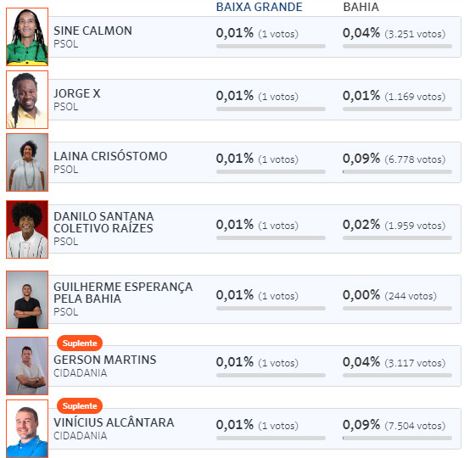Click Sine Calmon's Baixa Grande progress bar

tap(271, 46)
